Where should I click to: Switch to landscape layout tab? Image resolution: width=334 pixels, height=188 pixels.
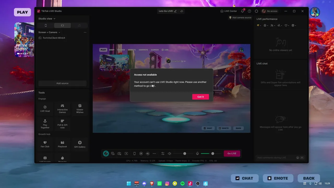click(x=62, y=25)
